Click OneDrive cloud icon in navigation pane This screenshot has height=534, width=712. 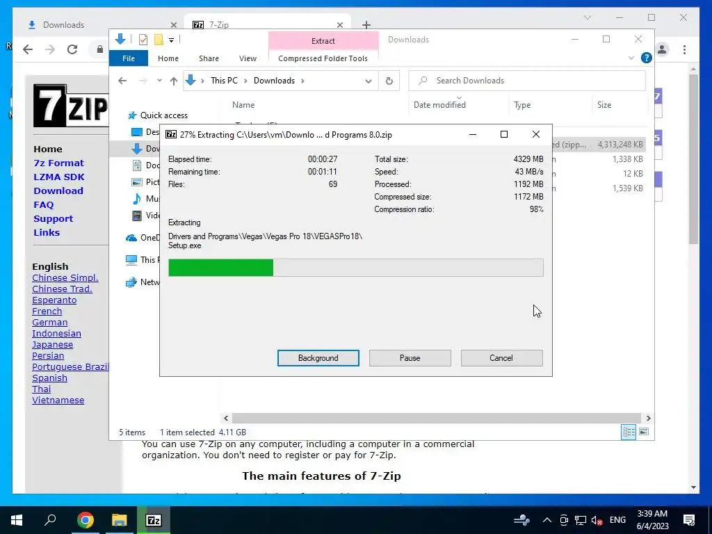[x=131, y=238]
